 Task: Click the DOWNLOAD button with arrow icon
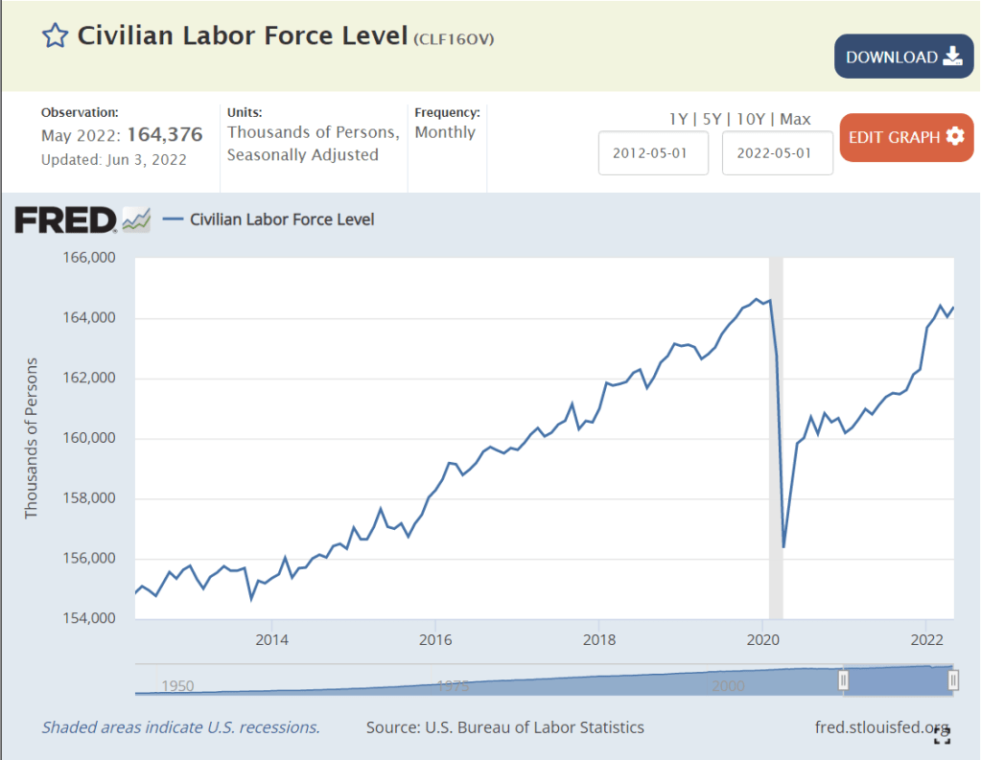pos(903,57)
